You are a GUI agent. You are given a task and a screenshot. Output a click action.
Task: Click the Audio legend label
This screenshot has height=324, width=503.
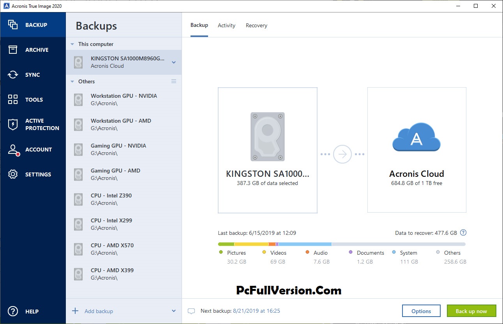[321, 253]
